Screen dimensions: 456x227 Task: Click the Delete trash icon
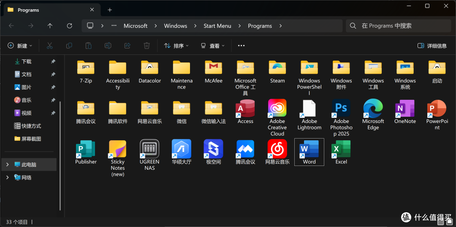tap(147, 45)
